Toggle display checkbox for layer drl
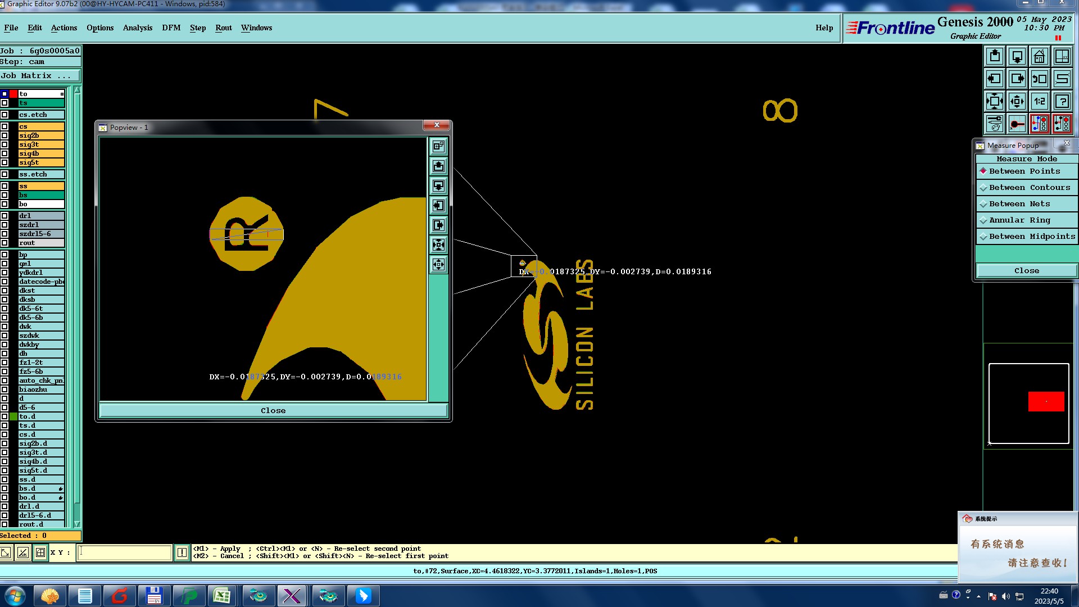 [x=4, y=216]
